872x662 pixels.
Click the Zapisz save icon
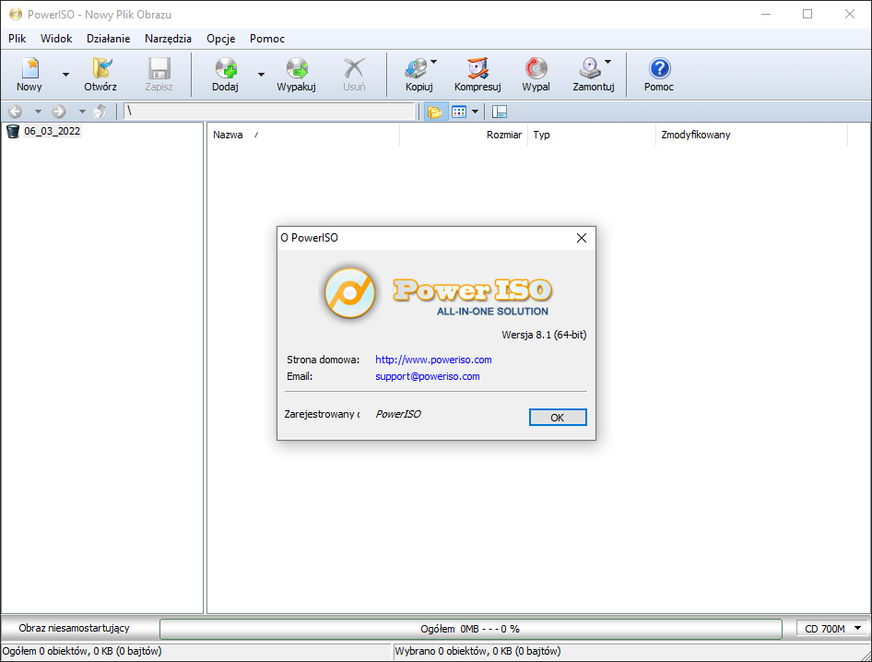pyautogui.click(x=159, y=75)
